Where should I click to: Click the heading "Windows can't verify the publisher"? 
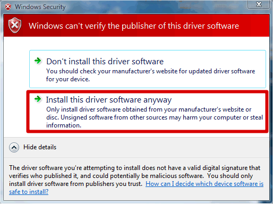tap(134, 26)
